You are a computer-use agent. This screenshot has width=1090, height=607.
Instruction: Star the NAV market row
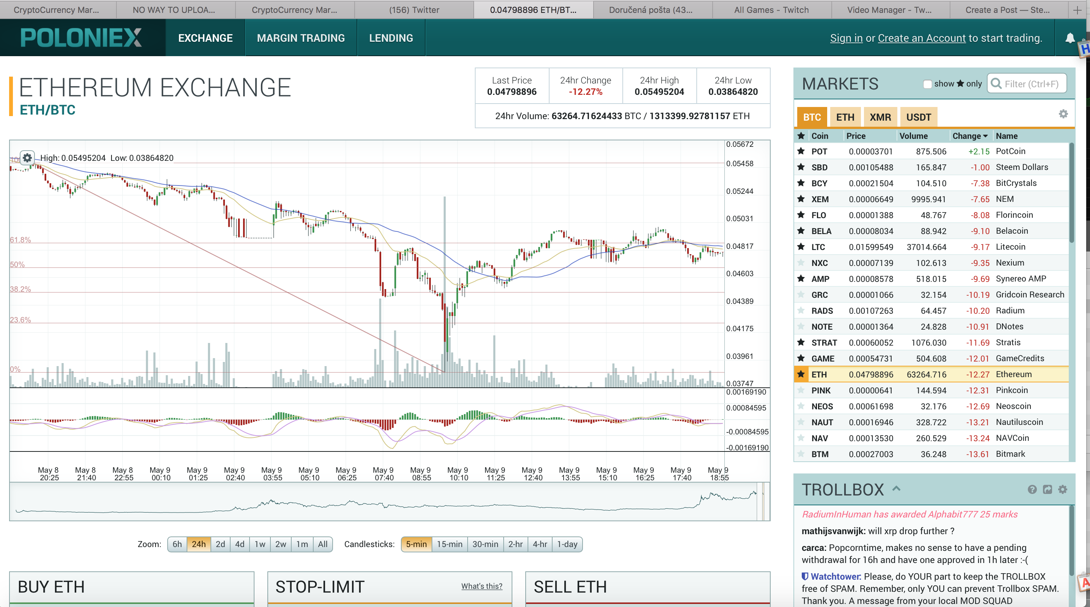click(x=801, y=438)
